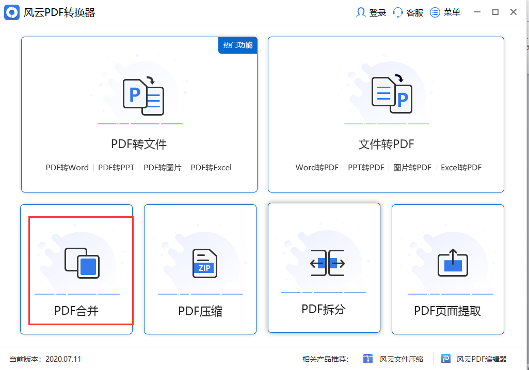The height and width of the screenshot is (370, 529).
Task: Choose 图片转PDF conversion option
Action: click(412, 168)
